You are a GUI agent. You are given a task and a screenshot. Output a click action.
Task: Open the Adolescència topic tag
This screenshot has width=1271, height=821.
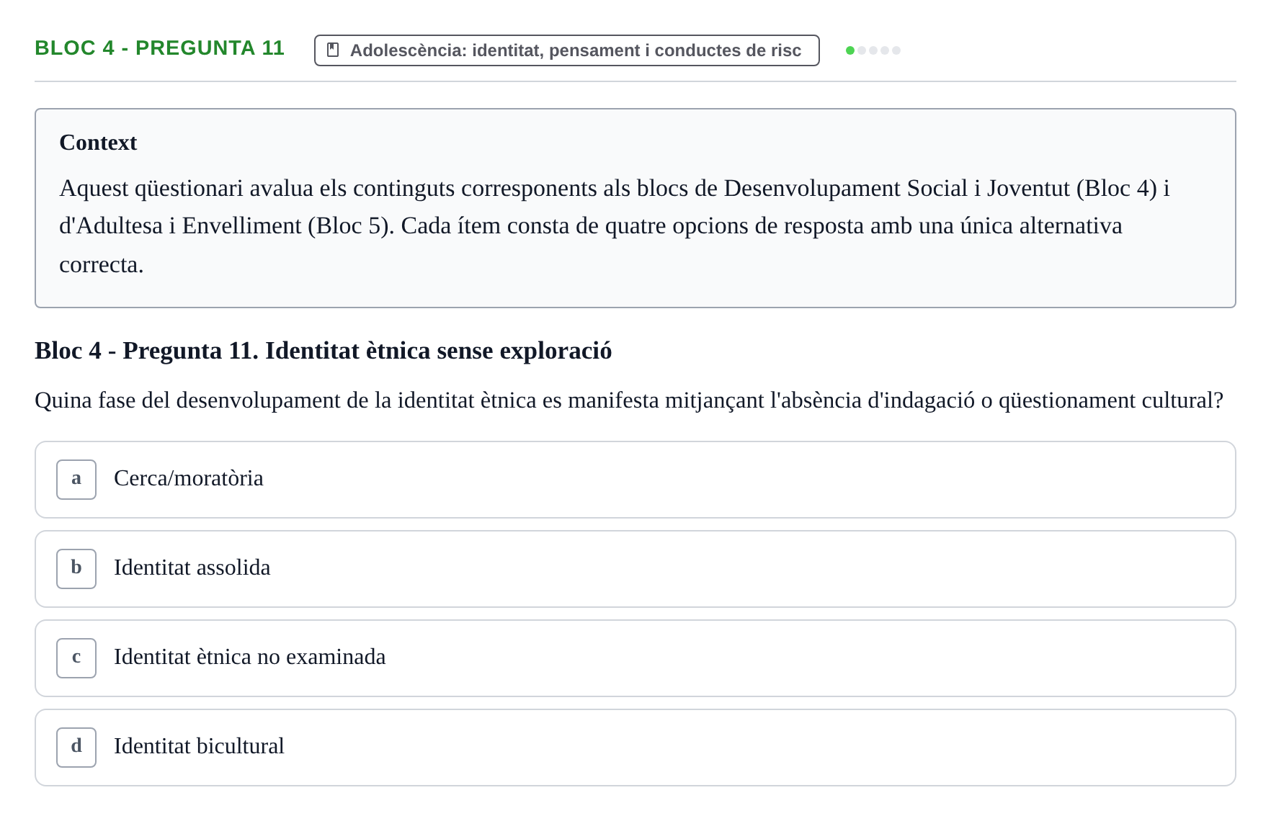(566, 50)
